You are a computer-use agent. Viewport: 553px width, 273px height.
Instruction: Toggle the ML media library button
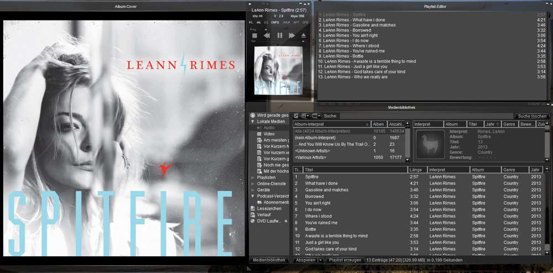click(x=258, y=23)
